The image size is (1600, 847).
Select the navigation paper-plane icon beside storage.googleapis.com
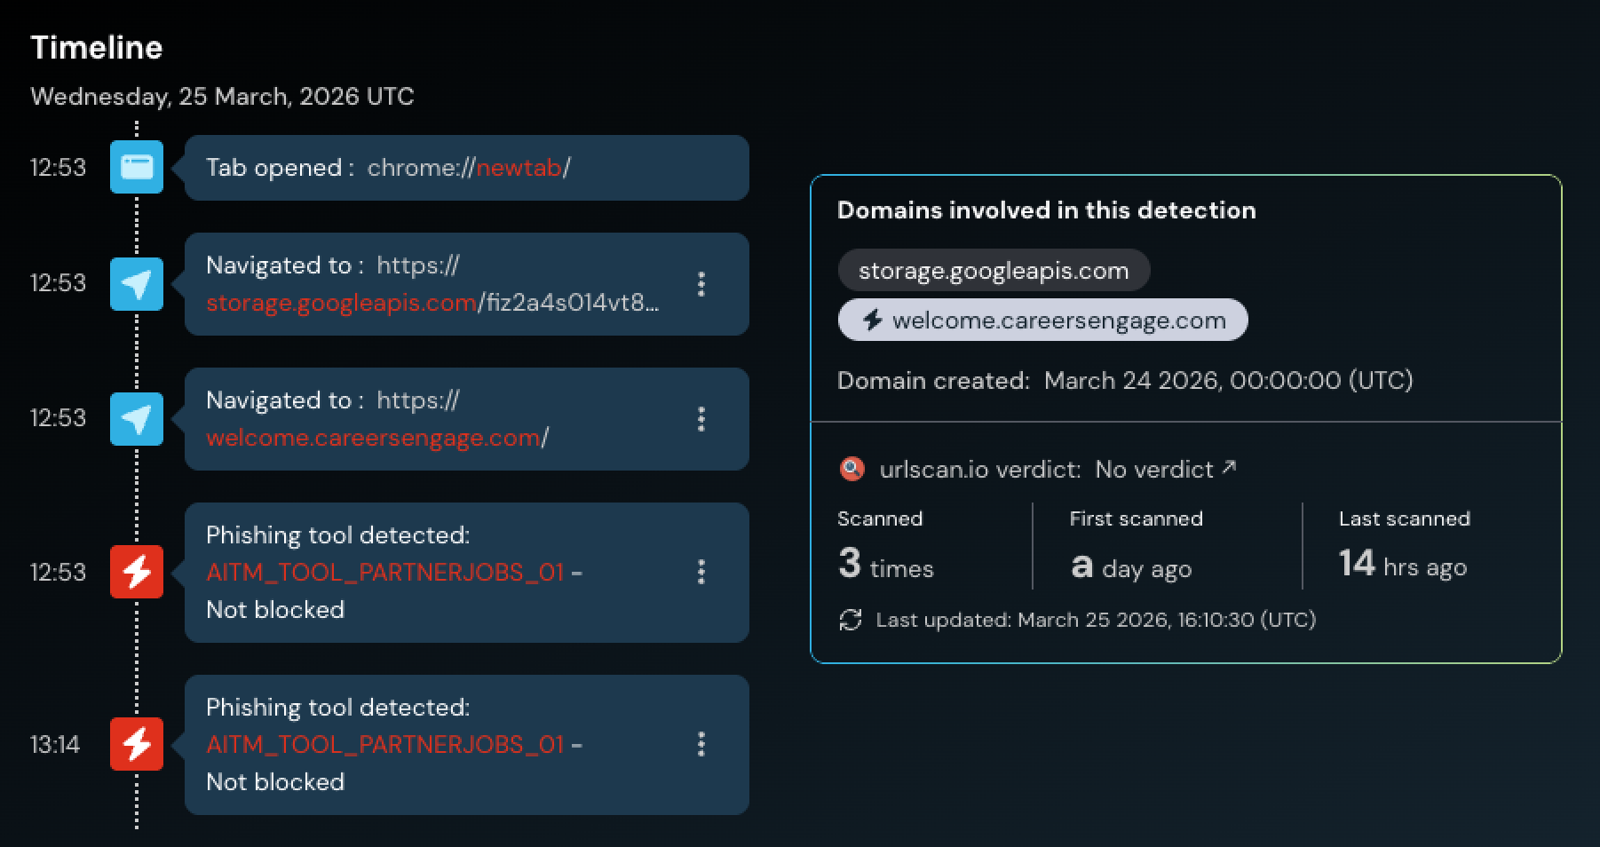tap(135, 284)
